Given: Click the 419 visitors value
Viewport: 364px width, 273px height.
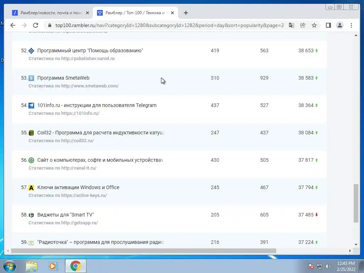Looking at the screenshot, I should tap(215, 50).
